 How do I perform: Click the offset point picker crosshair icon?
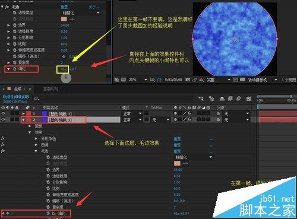(x=64, y=56)
